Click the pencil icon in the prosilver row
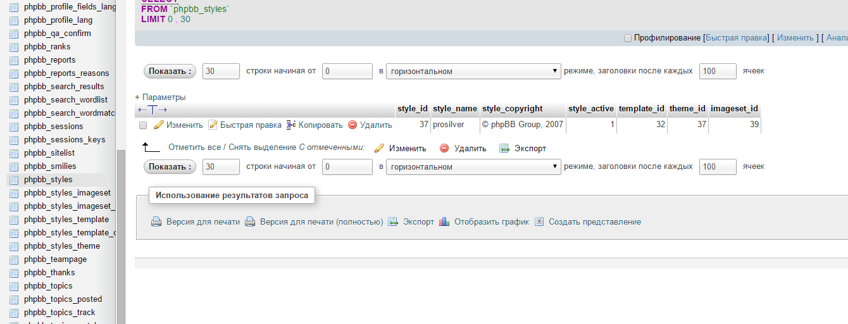The width and height of the screenshot is (848, 324). coord(159,125)
